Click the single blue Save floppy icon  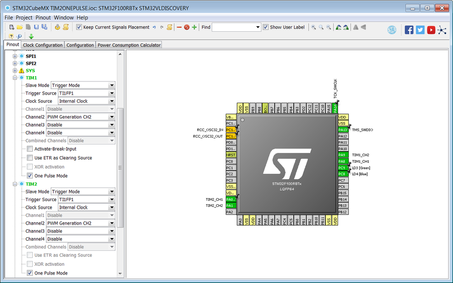click(x=36, y=27)
